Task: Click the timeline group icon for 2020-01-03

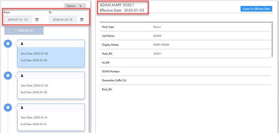Action: pos(8,44)
